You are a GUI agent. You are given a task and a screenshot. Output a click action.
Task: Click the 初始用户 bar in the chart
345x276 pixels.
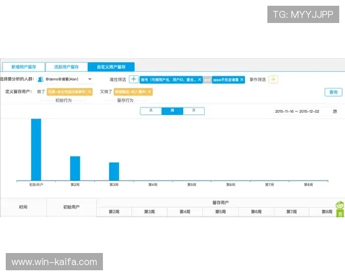click(x=36, y=149)
